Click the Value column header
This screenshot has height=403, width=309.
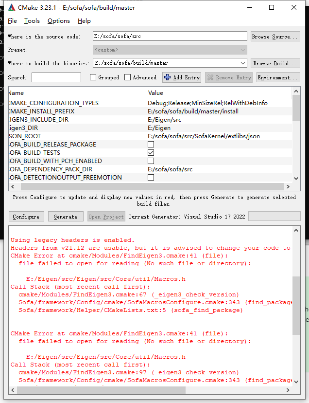coord(219,93)
